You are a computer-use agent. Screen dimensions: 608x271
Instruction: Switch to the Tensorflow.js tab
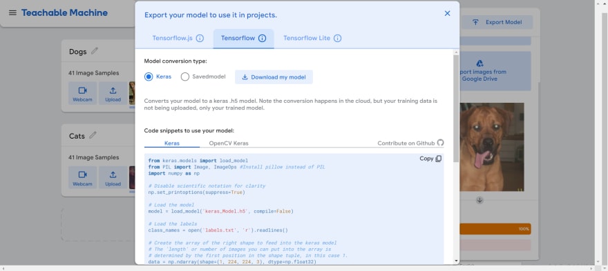point(173,39)
